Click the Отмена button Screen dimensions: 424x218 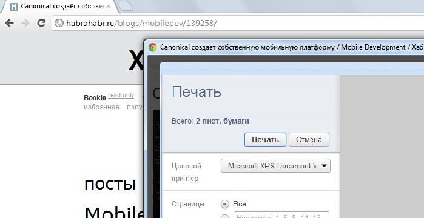coord(309,140)
